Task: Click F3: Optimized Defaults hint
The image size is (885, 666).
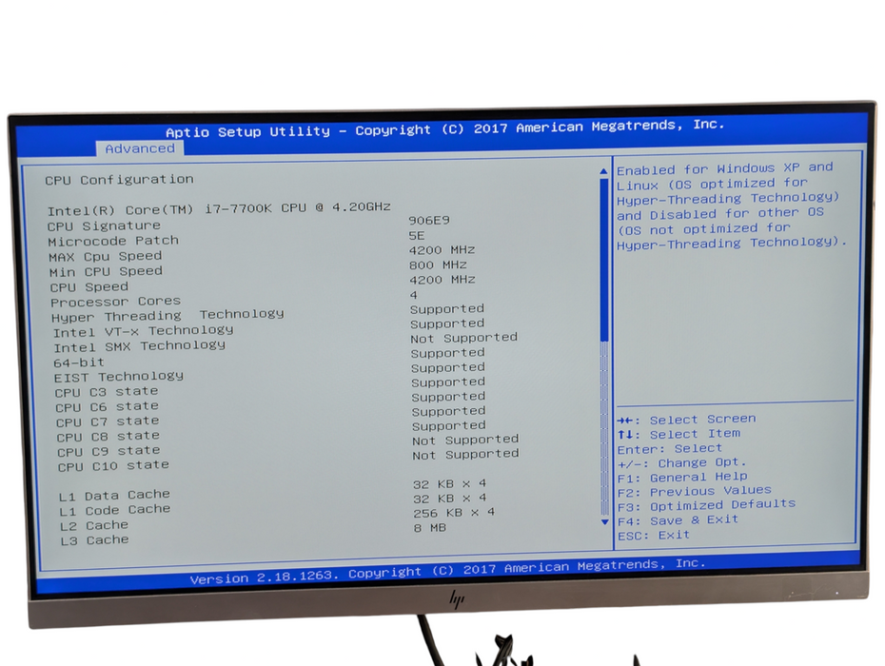Action: (x=706, y=505)
